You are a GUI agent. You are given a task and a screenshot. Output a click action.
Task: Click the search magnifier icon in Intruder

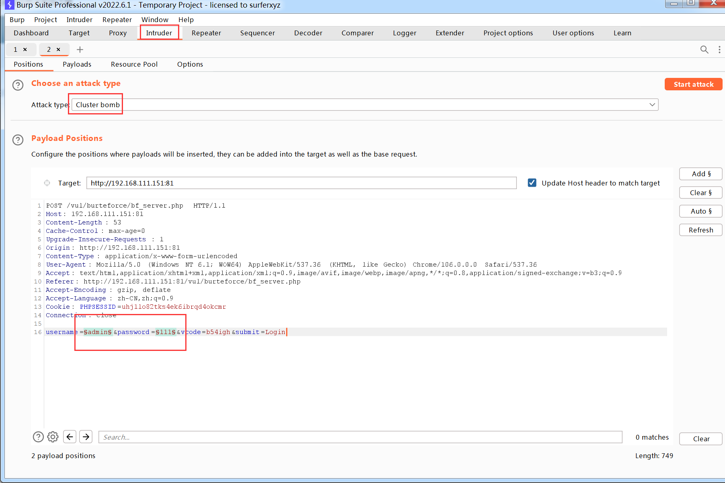[x=704, y=49]
